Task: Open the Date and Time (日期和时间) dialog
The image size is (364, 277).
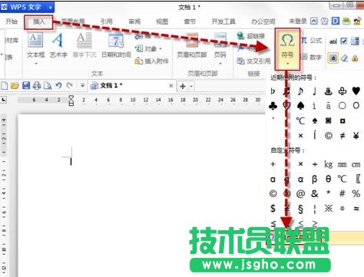Action: pyautogui.click(x=116, y=46)
